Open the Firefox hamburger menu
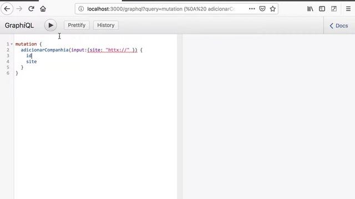Viewport: 355px width, 199px height. point(348,9)
